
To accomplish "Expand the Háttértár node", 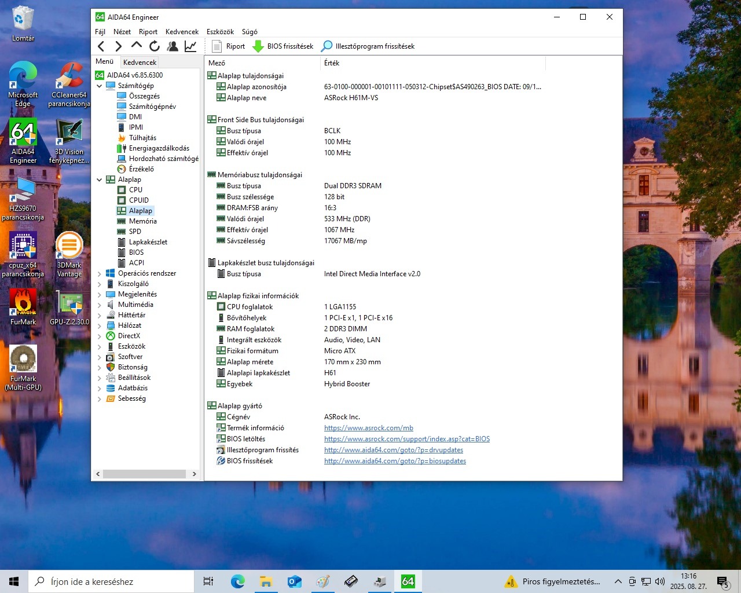I will pyautogui.click(x=99, y=316).
